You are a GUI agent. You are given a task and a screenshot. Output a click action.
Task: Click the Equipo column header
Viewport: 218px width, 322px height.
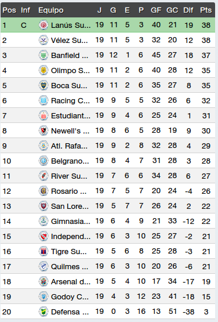coord(51,10)
